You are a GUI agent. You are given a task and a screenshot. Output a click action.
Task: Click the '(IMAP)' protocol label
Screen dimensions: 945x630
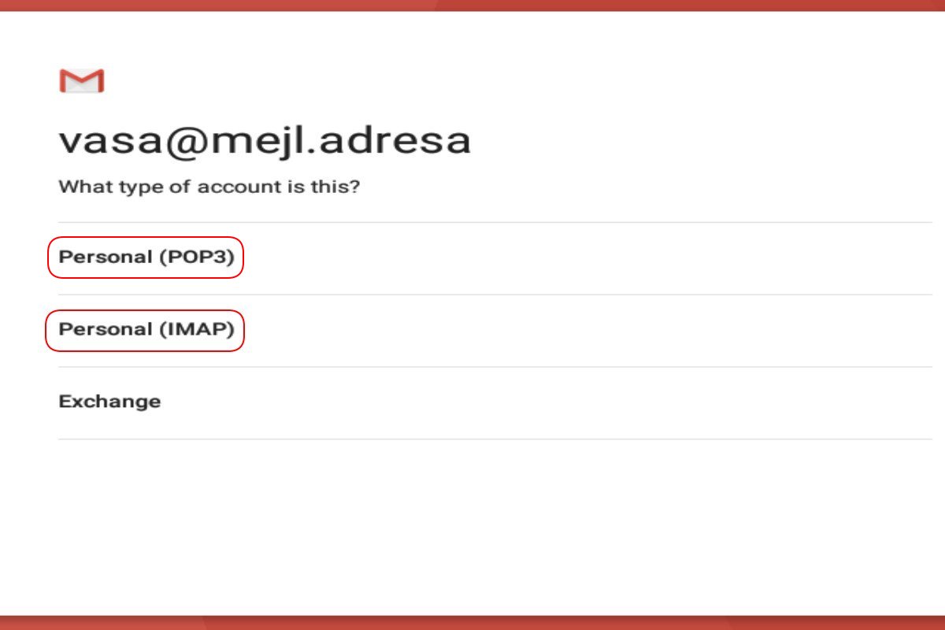pos(197,330)
